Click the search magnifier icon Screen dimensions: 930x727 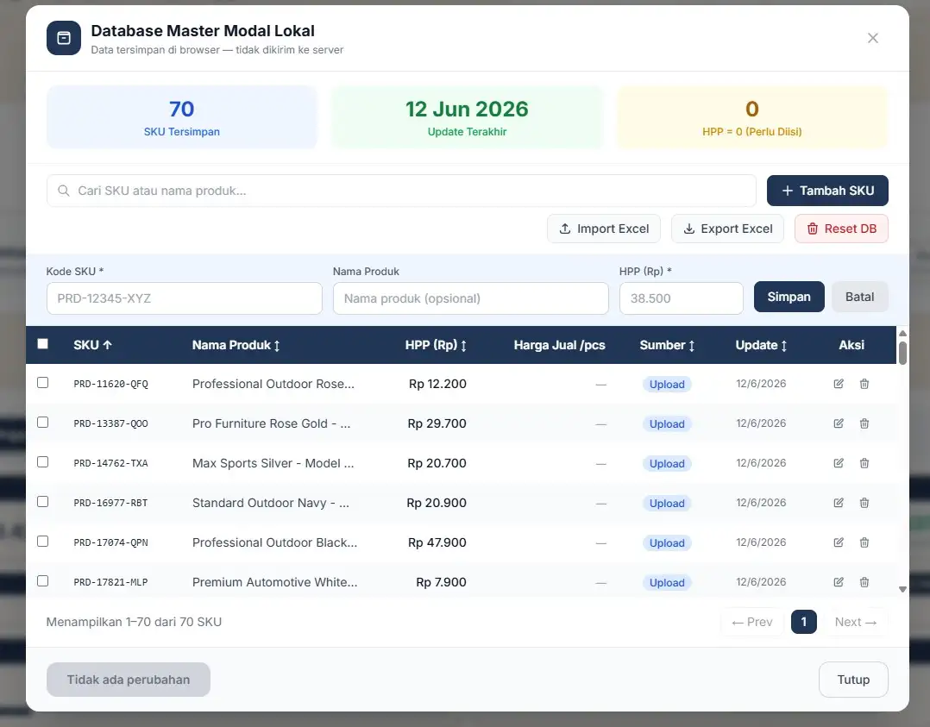[64, 191]
